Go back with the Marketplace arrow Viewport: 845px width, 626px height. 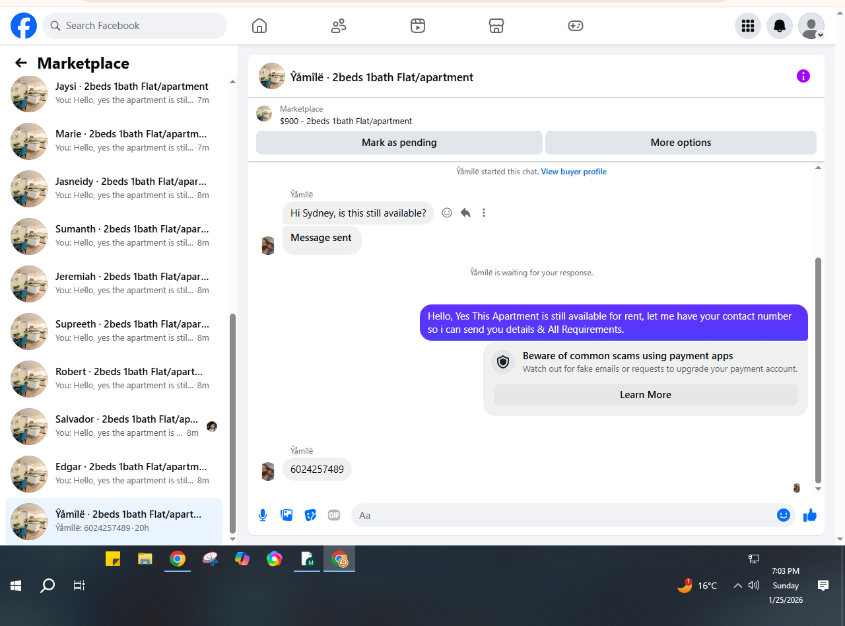(21, 63)
